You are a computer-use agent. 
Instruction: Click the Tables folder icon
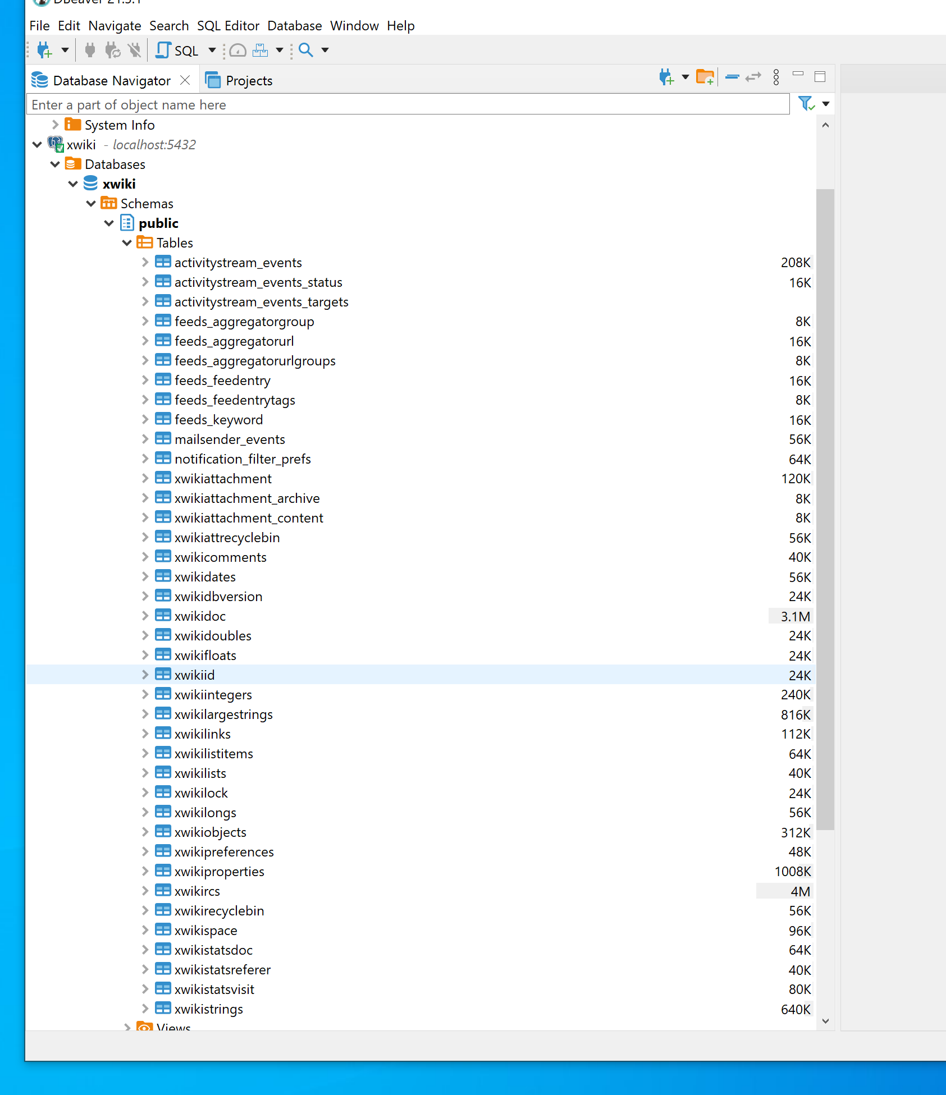(145, 242)
